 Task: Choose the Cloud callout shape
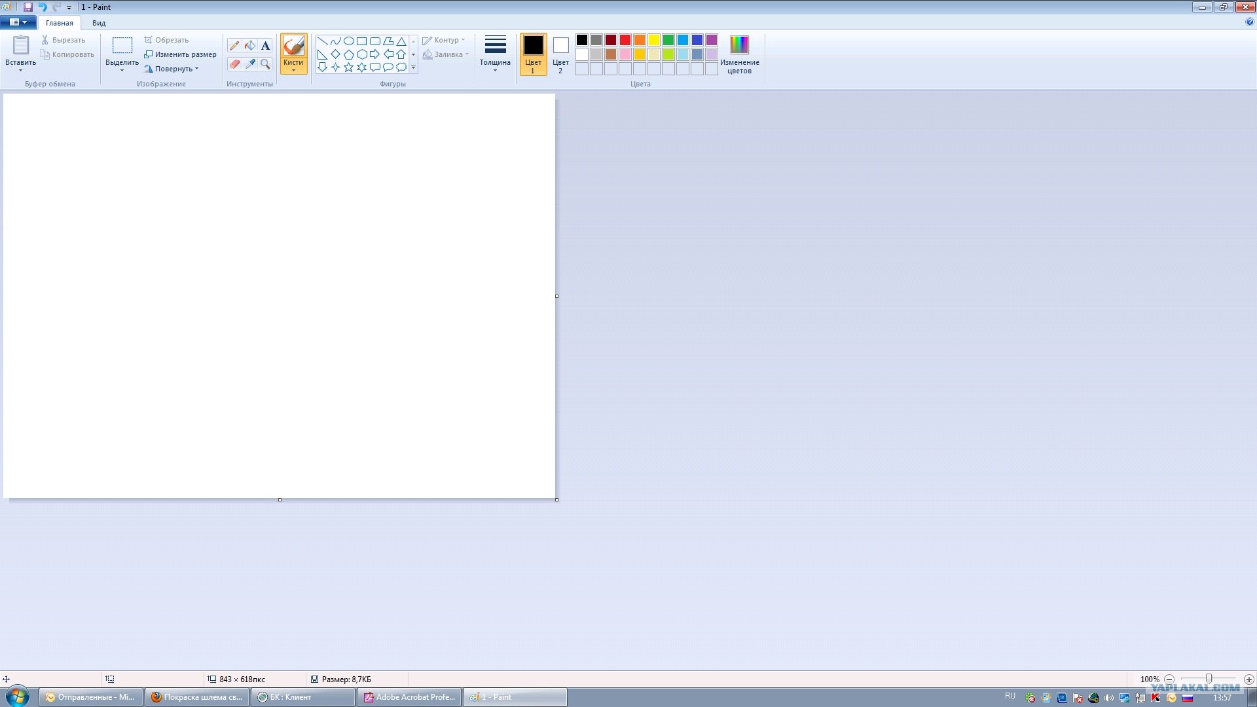coord(401,67)
